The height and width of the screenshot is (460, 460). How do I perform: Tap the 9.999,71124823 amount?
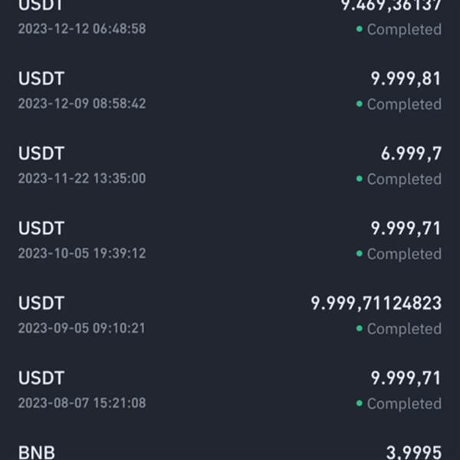(376, 304)
